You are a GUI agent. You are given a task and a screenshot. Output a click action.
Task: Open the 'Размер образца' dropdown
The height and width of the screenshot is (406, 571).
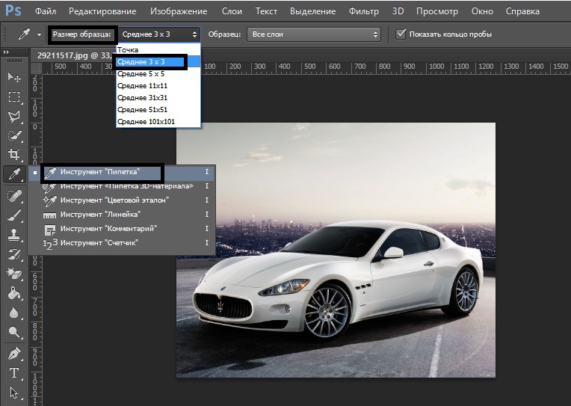pyautogui.click(x=159, y=34)
